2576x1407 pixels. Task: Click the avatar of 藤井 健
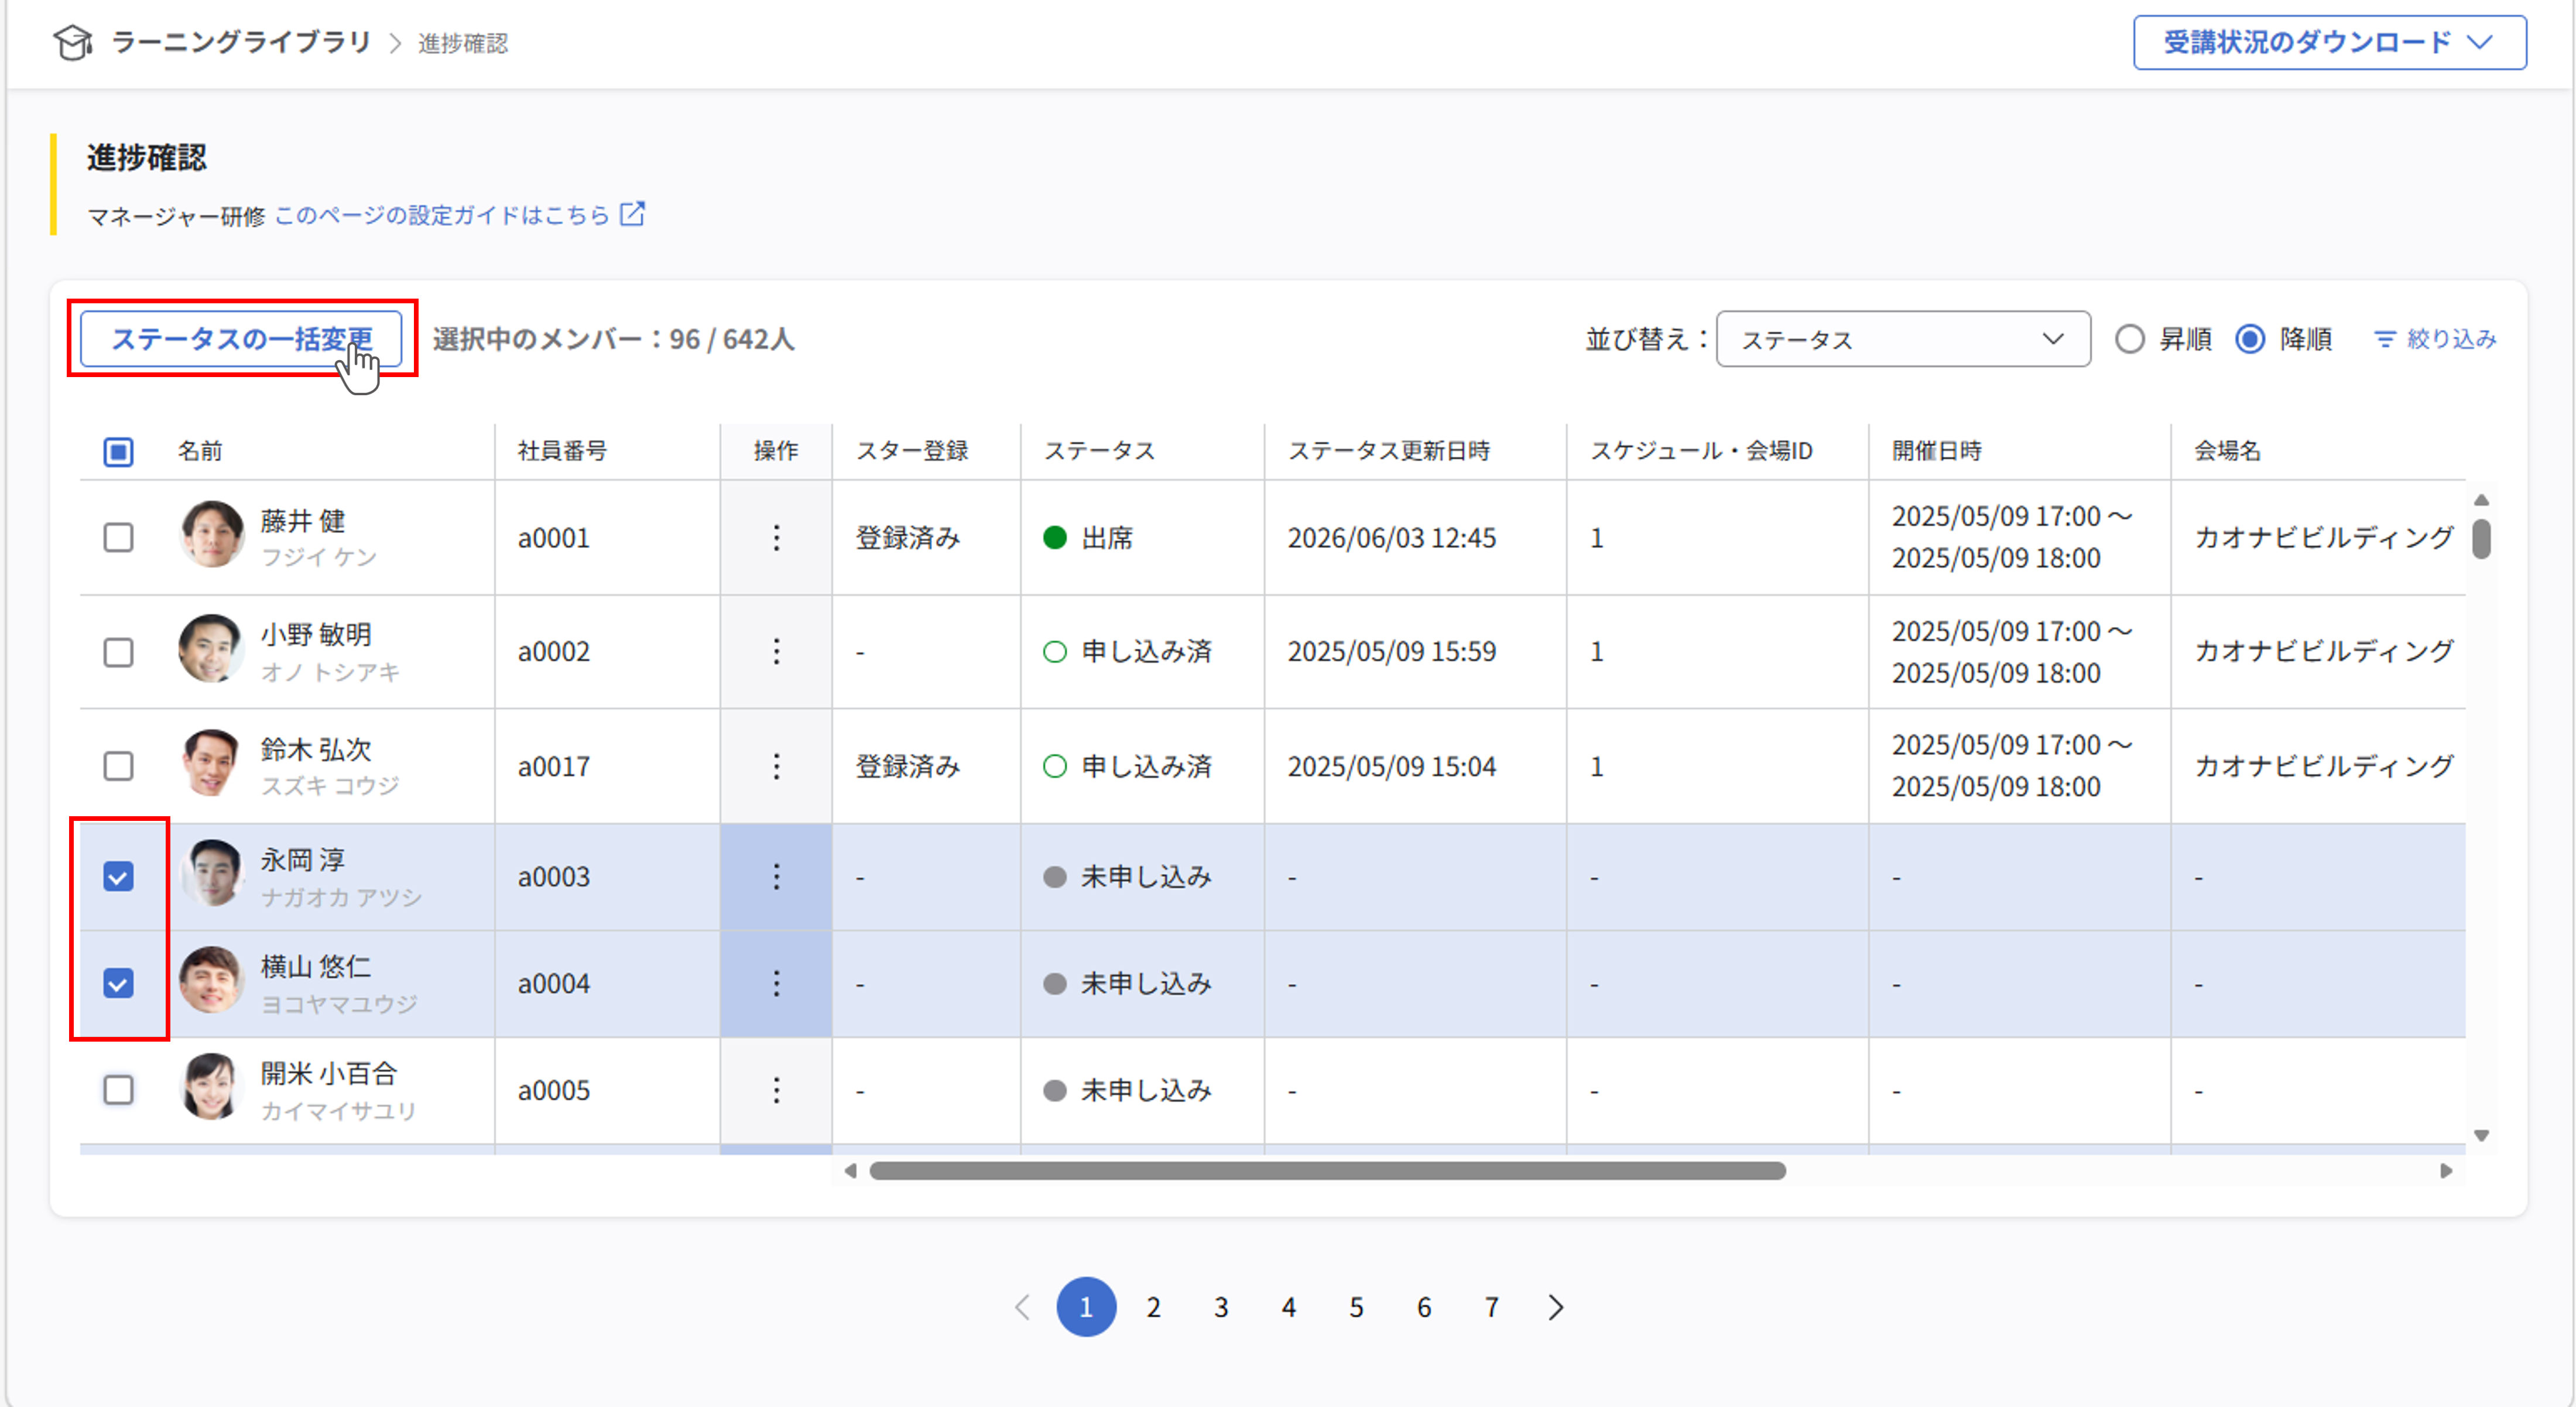click(x=212, y=535)
